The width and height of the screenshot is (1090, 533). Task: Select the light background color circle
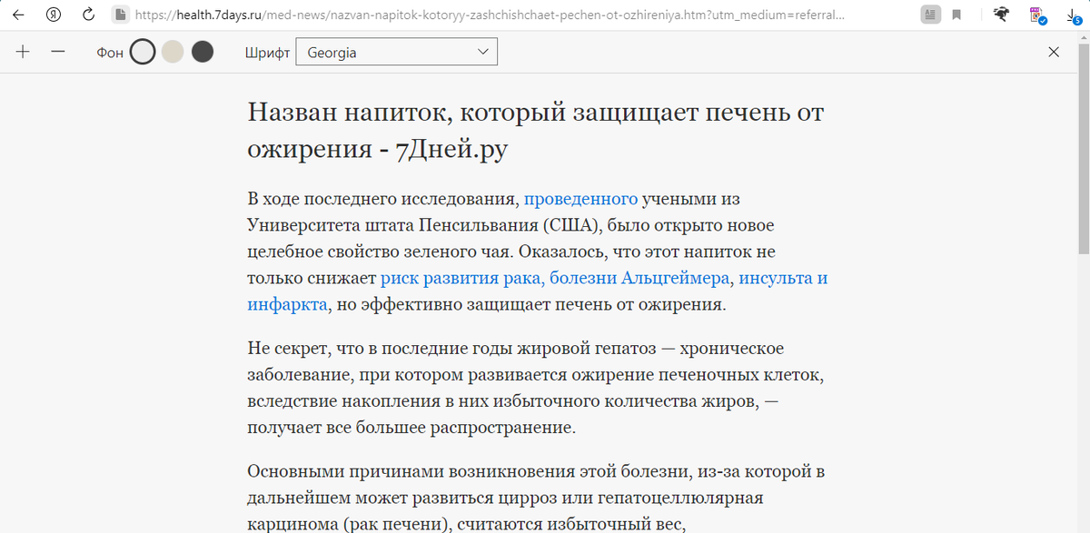point(142,52)
